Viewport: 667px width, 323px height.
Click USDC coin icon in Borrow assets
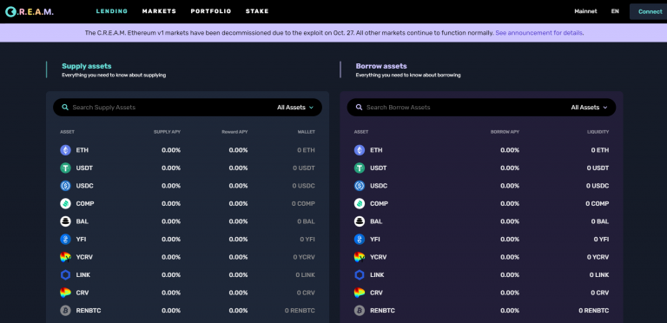coord(360,186)
